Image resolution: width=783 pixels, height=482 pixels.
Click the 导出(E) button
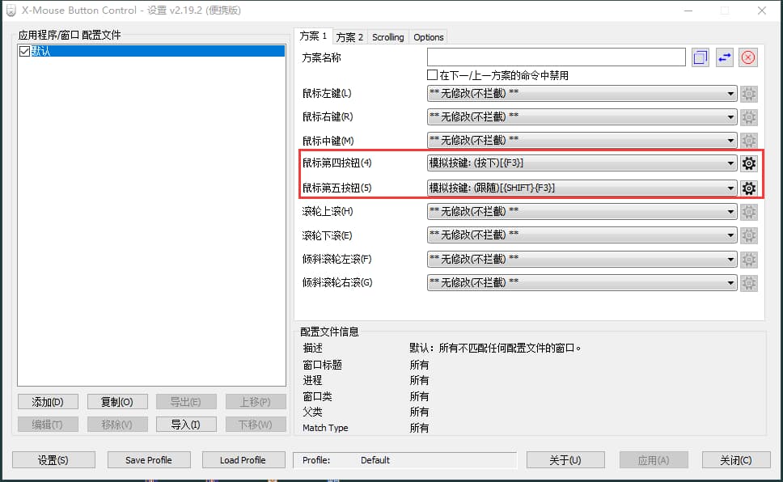(x=186, y=402)
